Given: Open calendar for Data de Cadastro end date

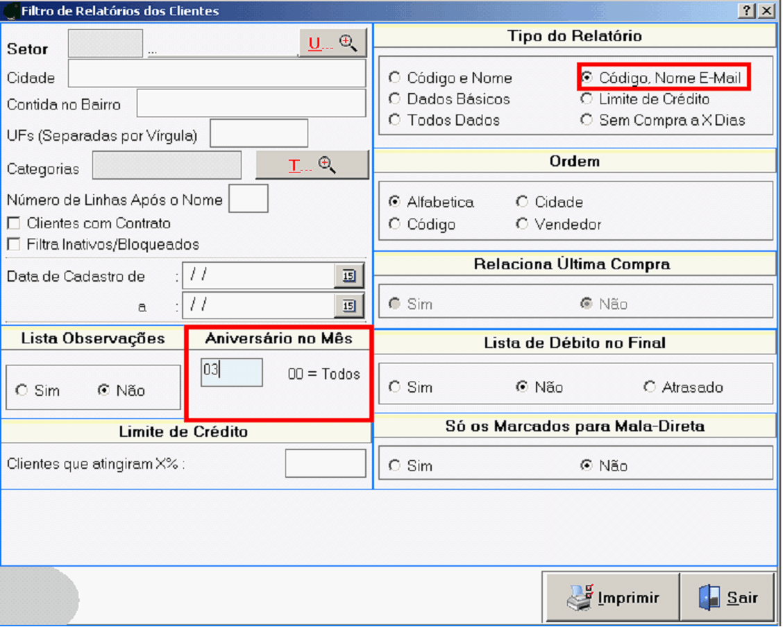Looking at the screenshot, I should point(348,305).
